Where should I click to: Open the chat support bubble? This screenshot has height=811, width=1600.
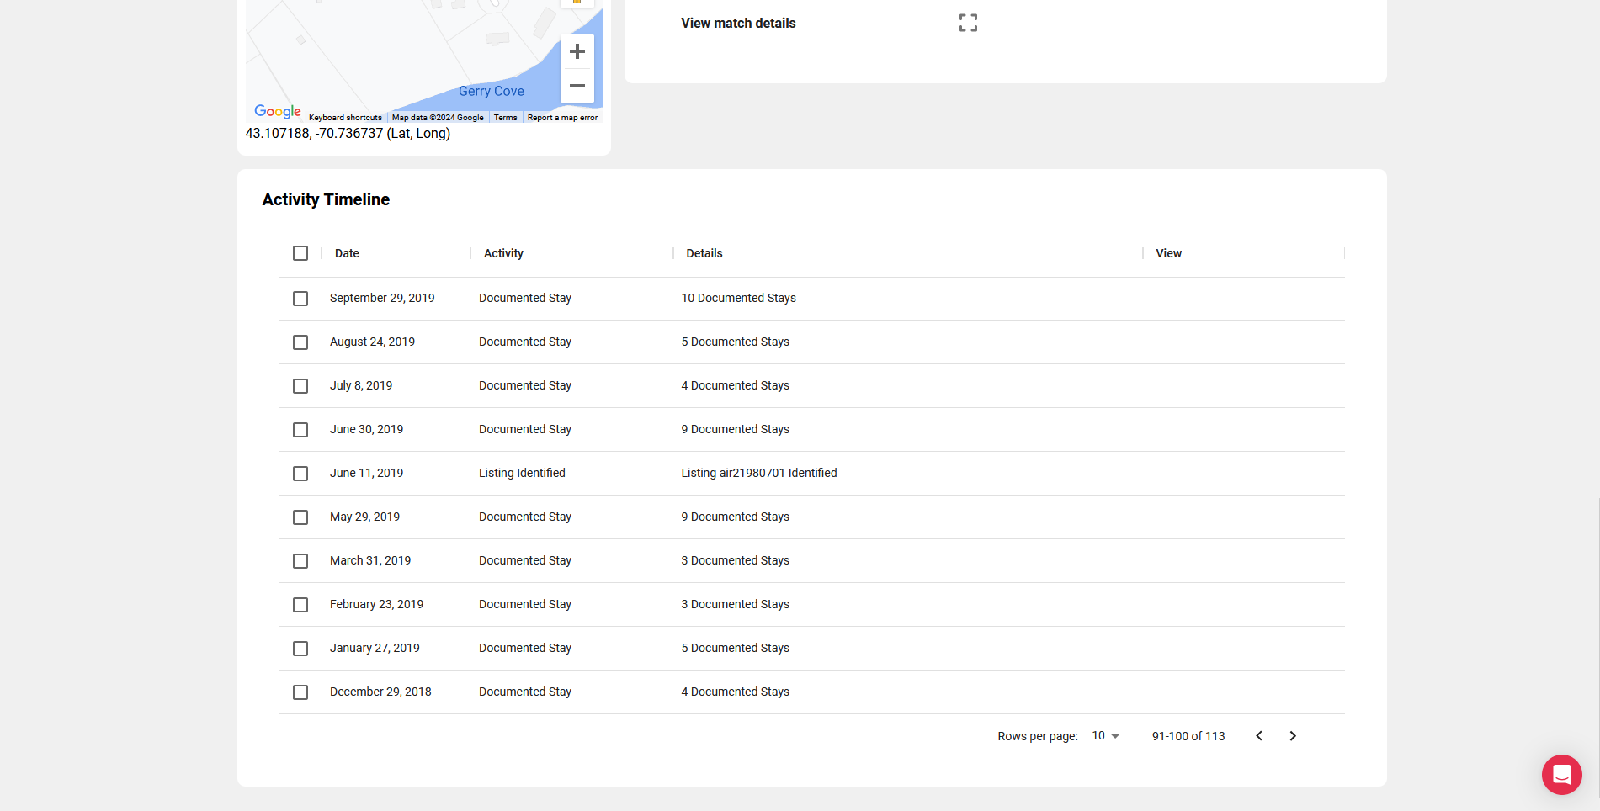pyautogui.click(x=1562, y=775)
